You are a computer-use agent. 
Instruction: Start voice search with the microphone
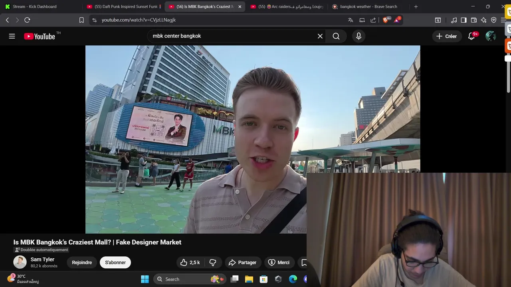[x=358, y=36]
